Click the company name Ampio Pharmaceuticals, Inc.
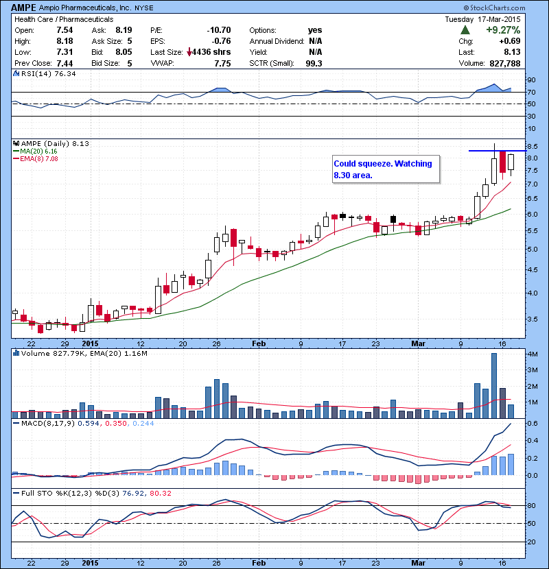The width and height of the screenshot is (549, 569). (x=85, y=8)
